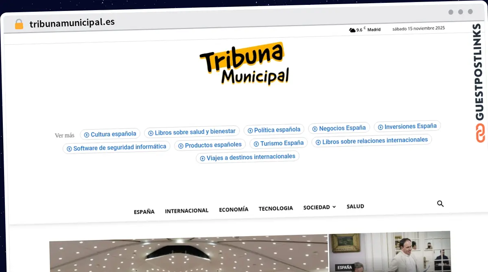Click the 9.6 temperature reading
Screen dimensions: 488x272
point(359,30)
